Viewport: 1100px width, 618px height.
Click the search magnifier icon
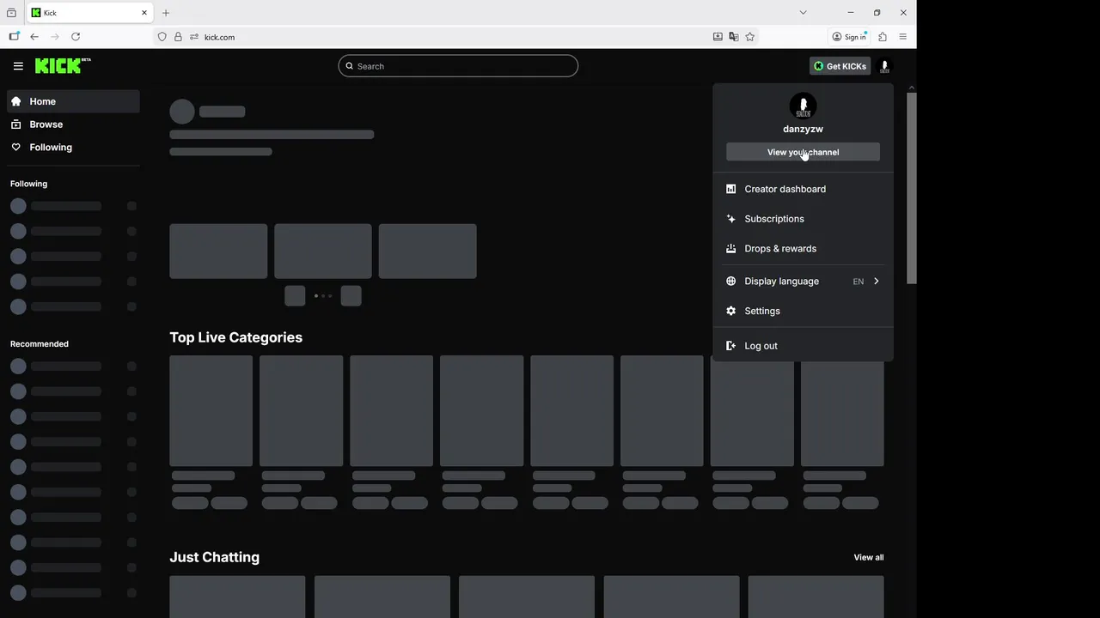[x=350, y=66]
